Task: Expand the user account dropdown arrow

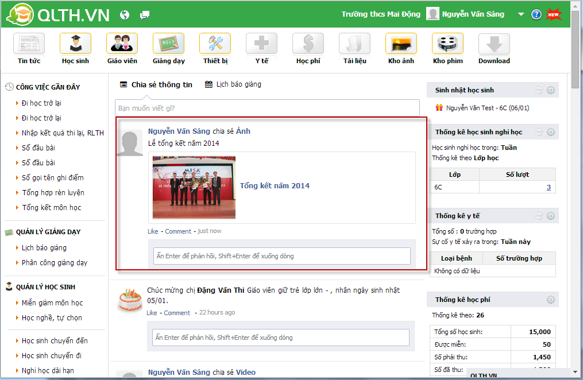Action: (521, 14)
